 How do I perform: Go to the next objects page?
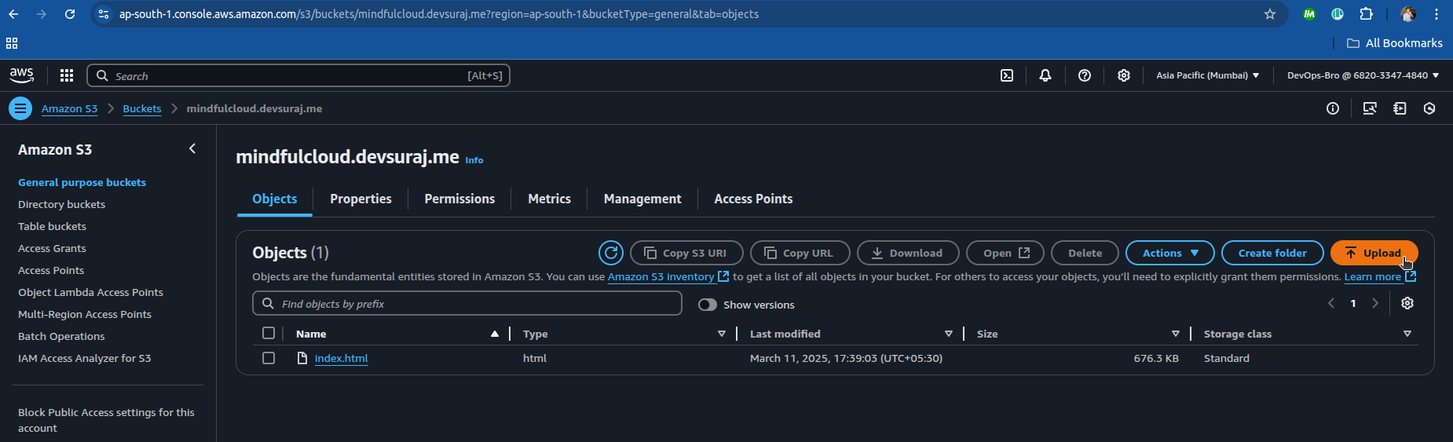pos(1375,303)
